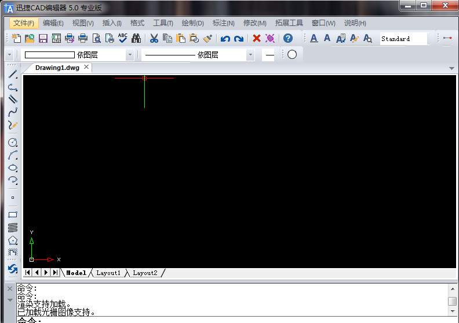Jump to first layout tab arrow
Viewport: 459px width, 323px height.
[27, 273]
